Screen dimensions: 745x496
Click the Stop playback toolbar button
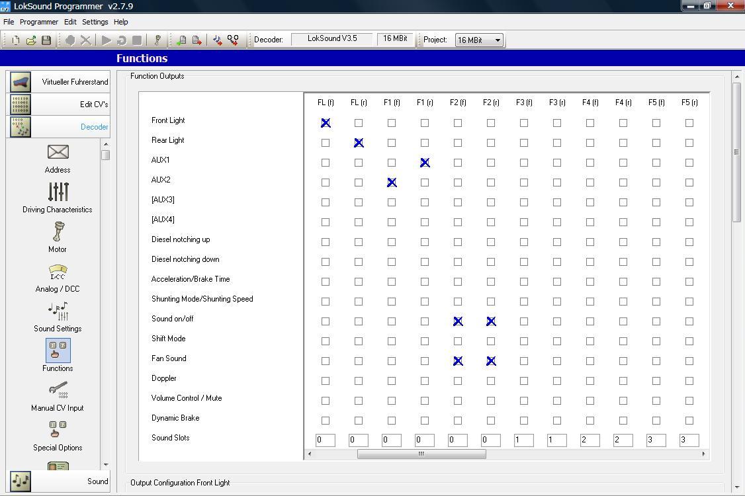[x=137, y=40]
